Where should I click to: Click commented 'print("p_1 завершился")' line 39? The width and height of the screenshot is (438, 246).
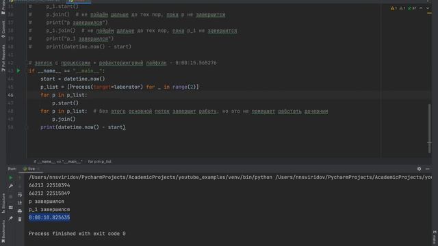coord(80,39)
